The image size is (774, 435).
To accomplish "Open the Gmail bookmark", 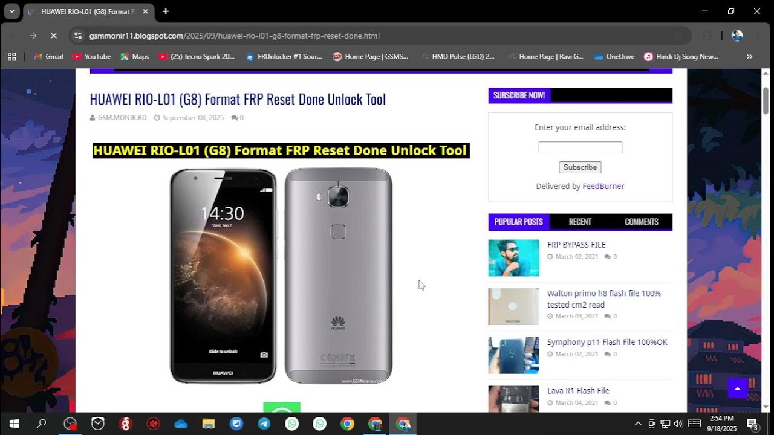I will [48, 56].
